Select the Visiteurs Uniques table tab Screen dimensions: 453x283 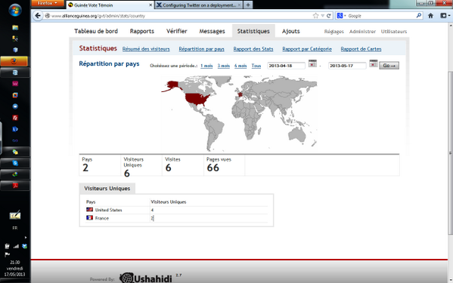(107, 188)
